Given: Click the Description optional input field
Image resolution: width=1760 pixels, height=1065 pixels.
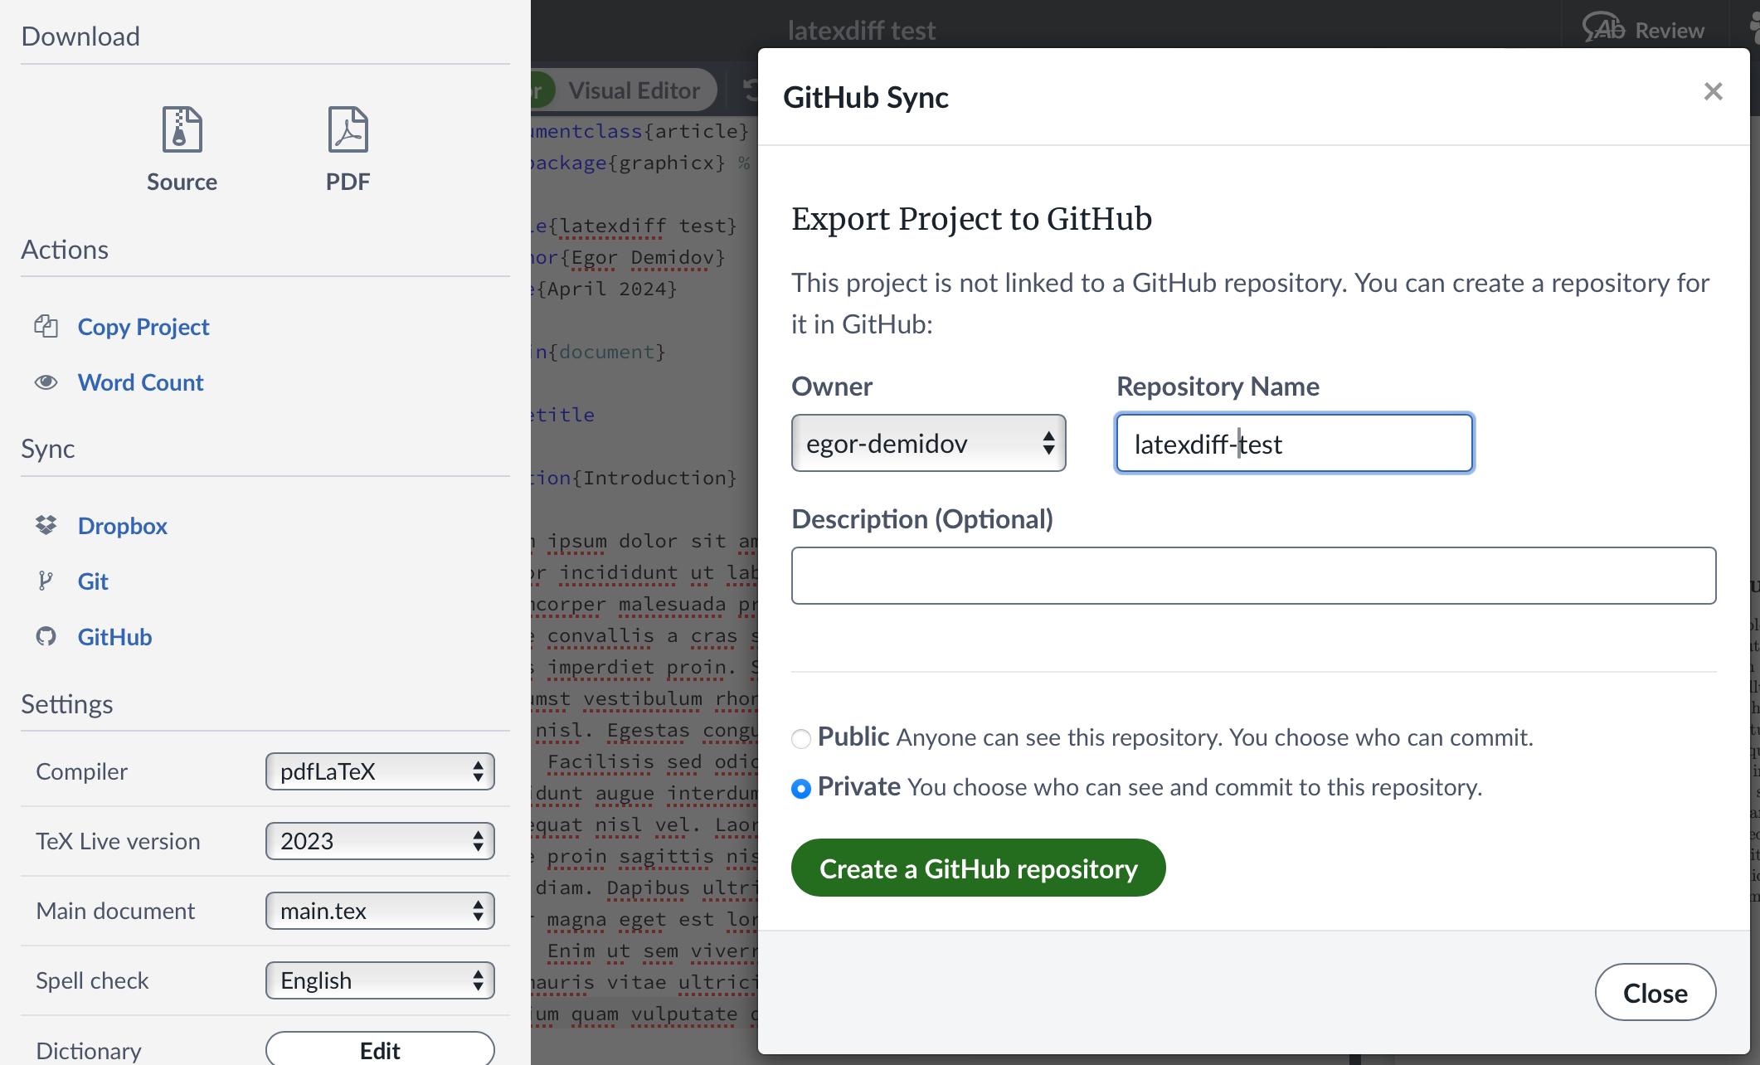Looking at the screenshot, I should (x=1253, y=575).
